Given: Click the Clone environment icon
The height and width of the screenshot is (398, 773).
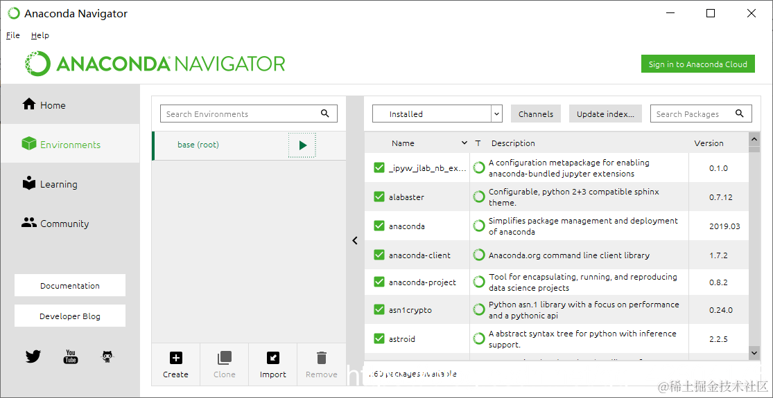Looking at the screenshot, I should tap(225, 358).
